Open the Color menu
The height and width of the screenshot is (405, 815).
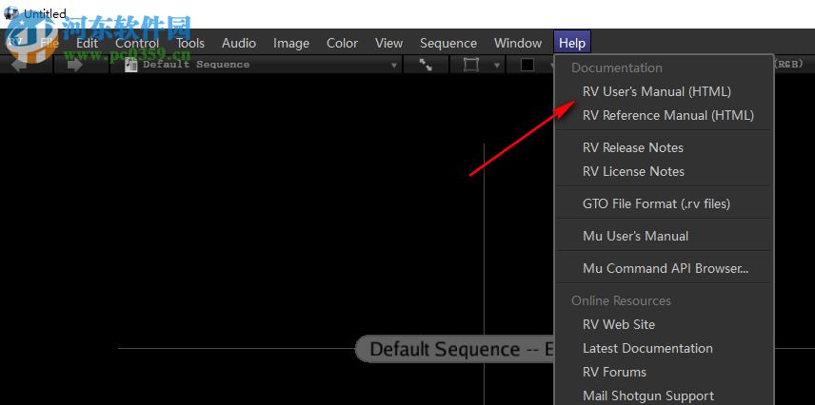pos(342,43)
